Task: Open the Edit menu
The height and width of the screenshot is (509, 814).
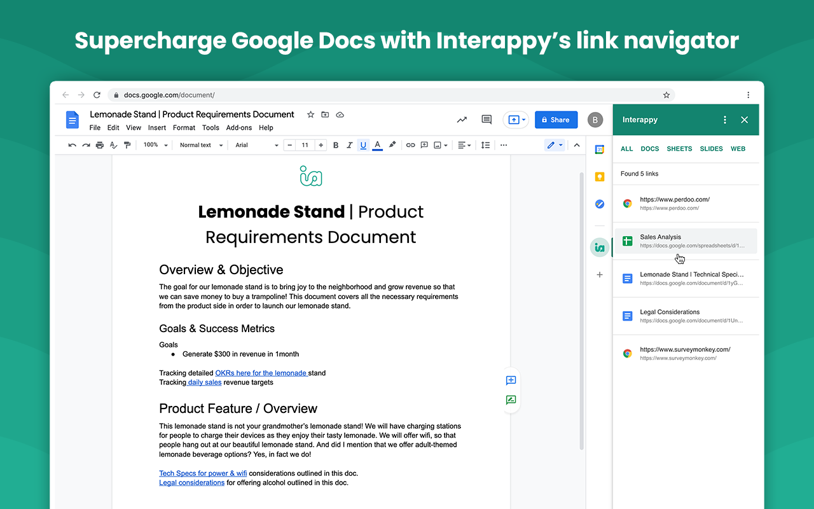Action: (x=113, y=127)
